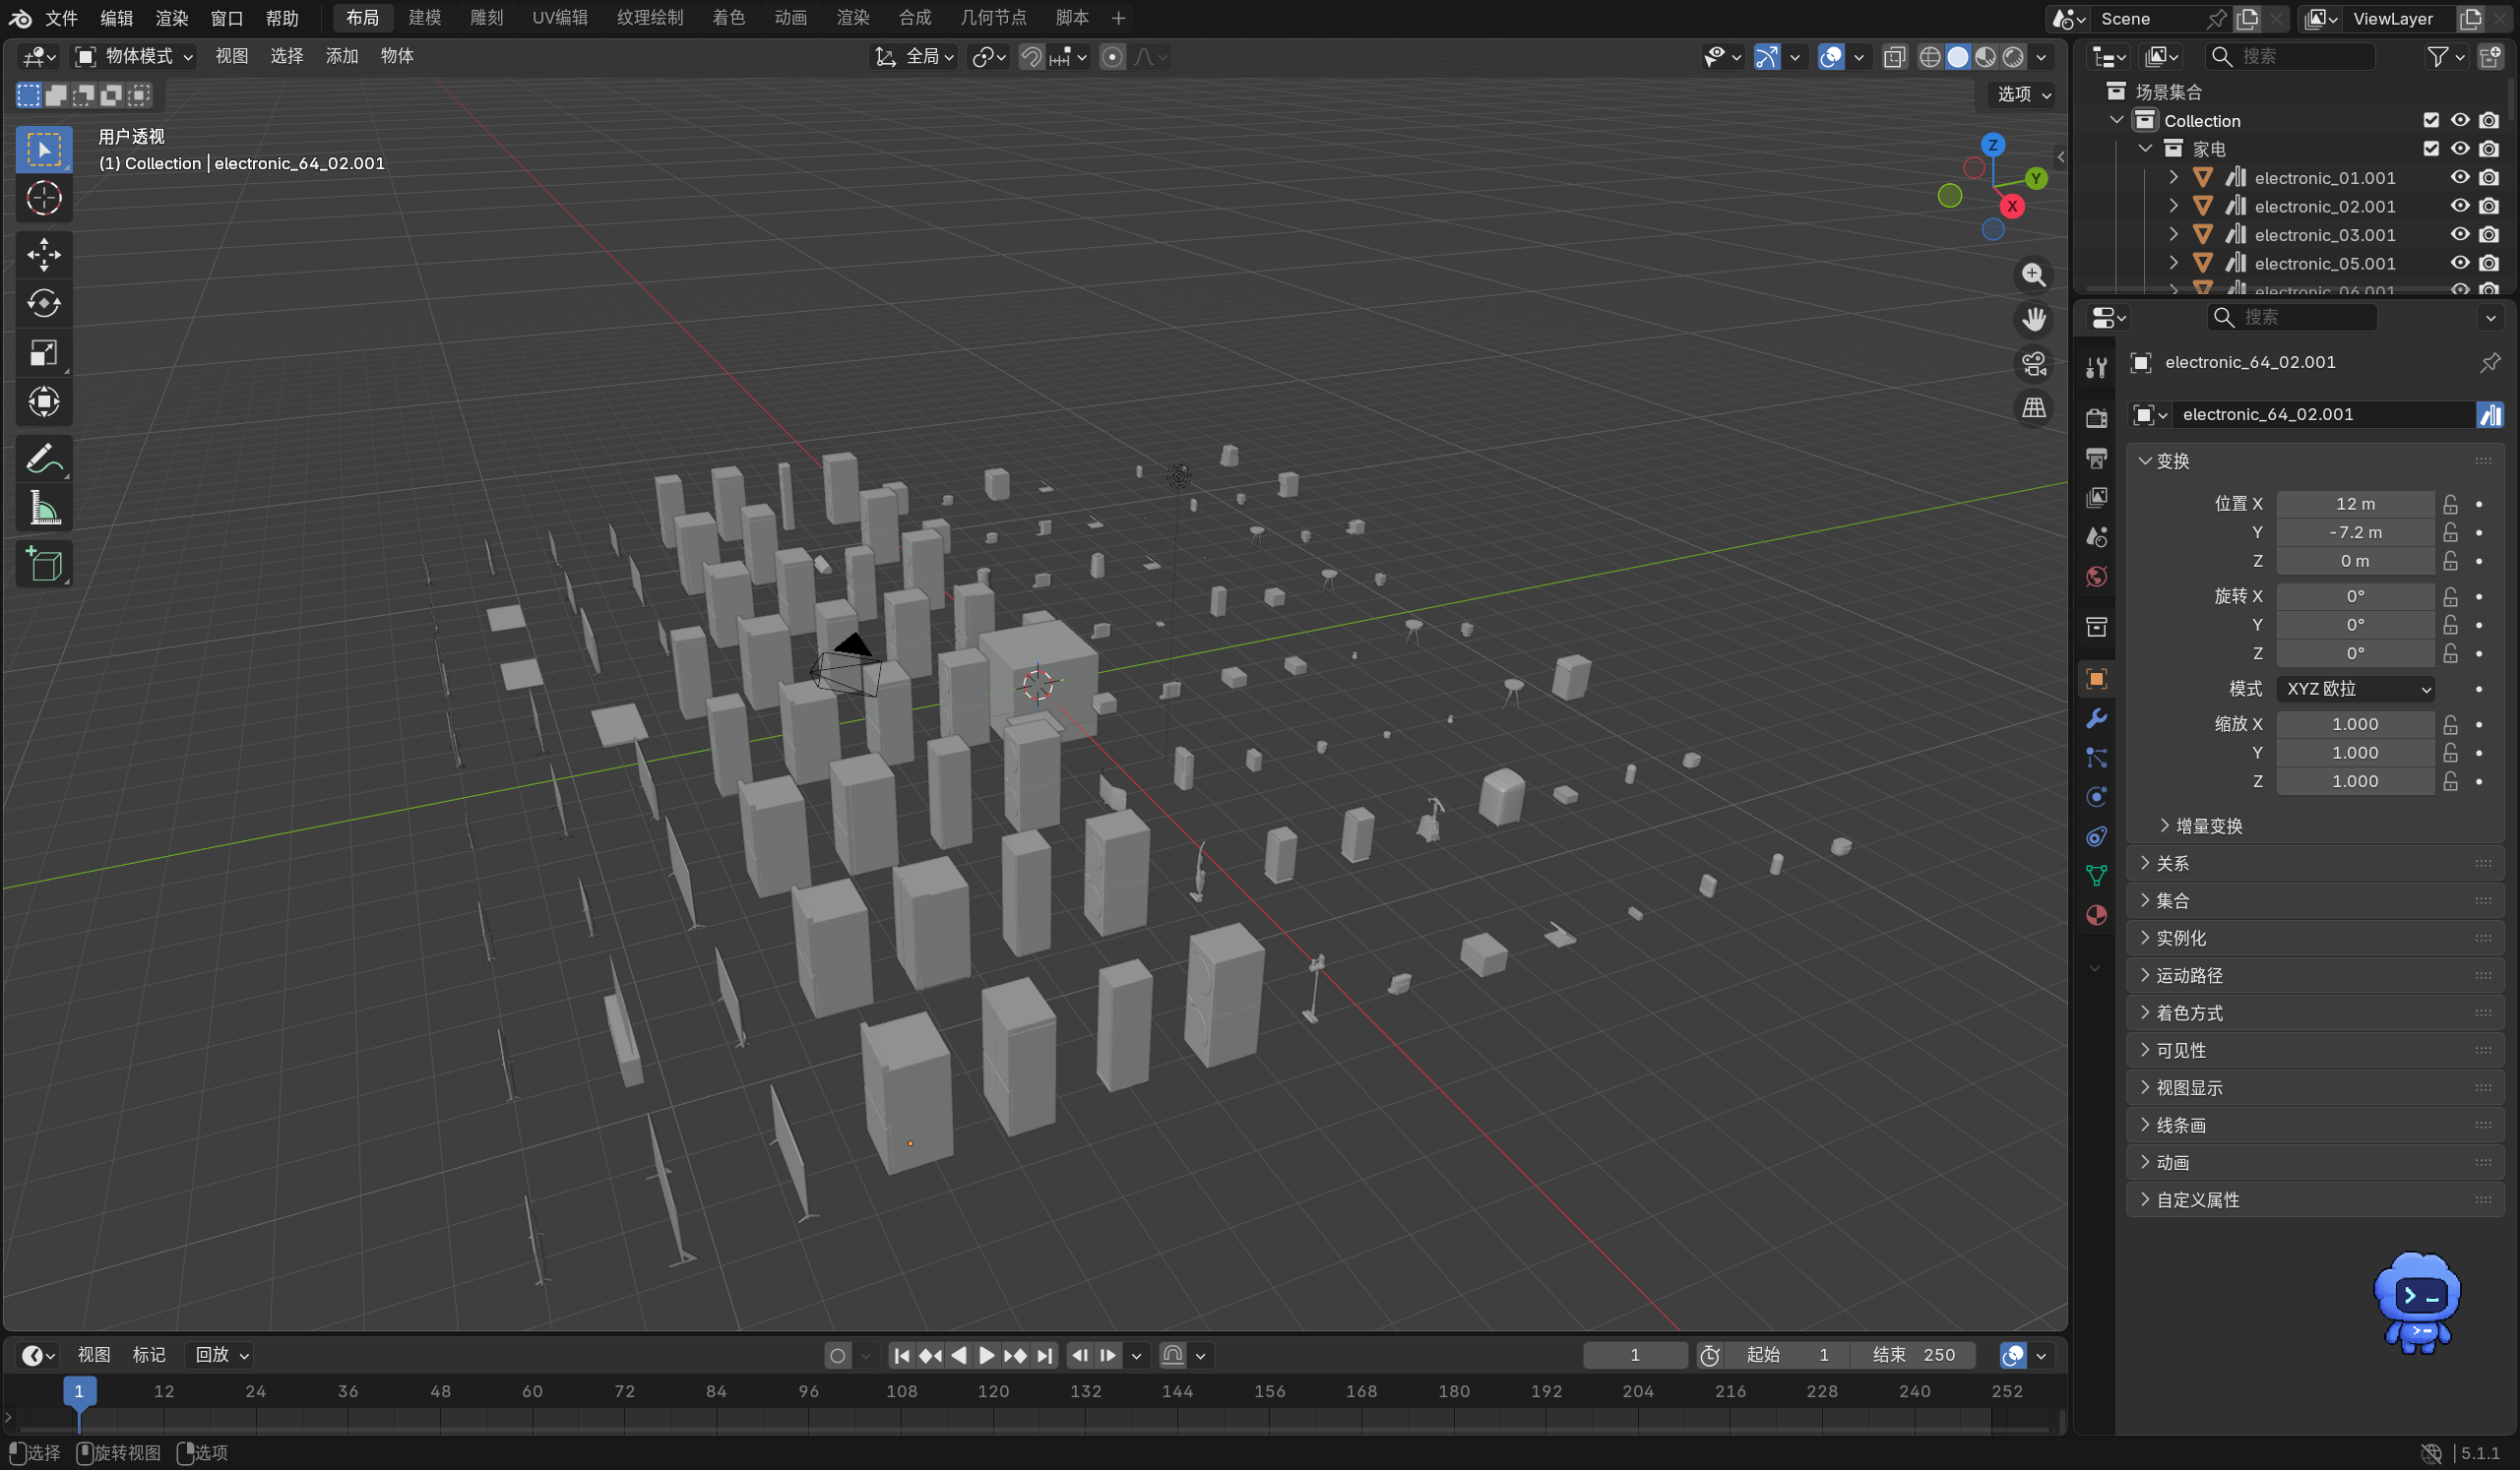This screenshot has height=1470, width=2520.
Task: Uncheck the Collection exclude checkbox
Action: [2431, 120]
